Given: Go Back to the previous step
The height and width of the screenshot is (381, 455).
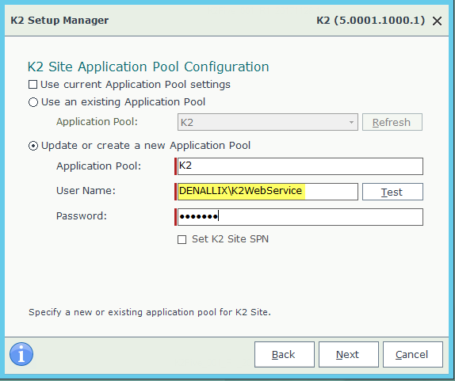Looking at the screenshot, I should (x=285, y=354).
